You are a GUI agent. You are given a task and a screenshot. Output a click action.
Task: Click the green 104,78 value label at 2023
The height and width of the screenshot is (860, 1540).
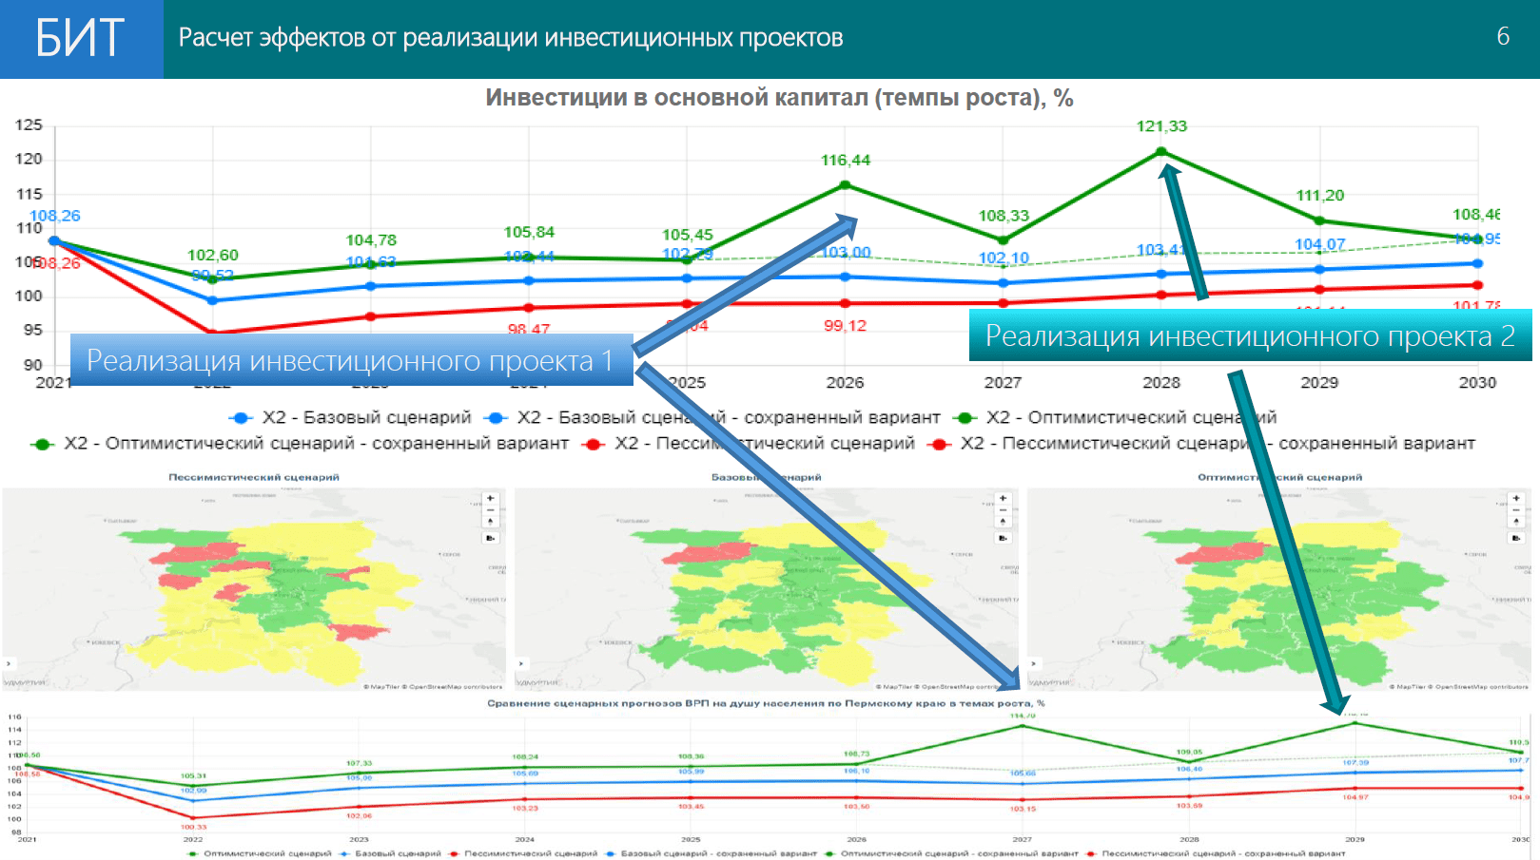tap(371, 240)
